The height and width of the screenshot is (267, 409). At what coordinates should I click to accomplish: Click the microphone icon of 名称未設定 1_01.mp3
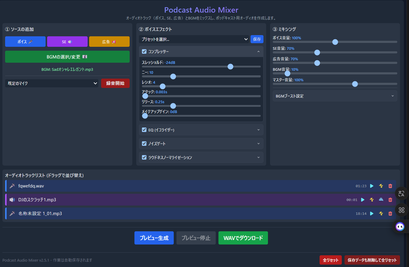(12, 214)
